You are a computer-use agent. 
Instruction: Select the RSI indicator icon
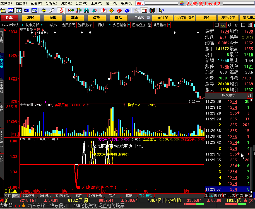[x=27, y=11]
